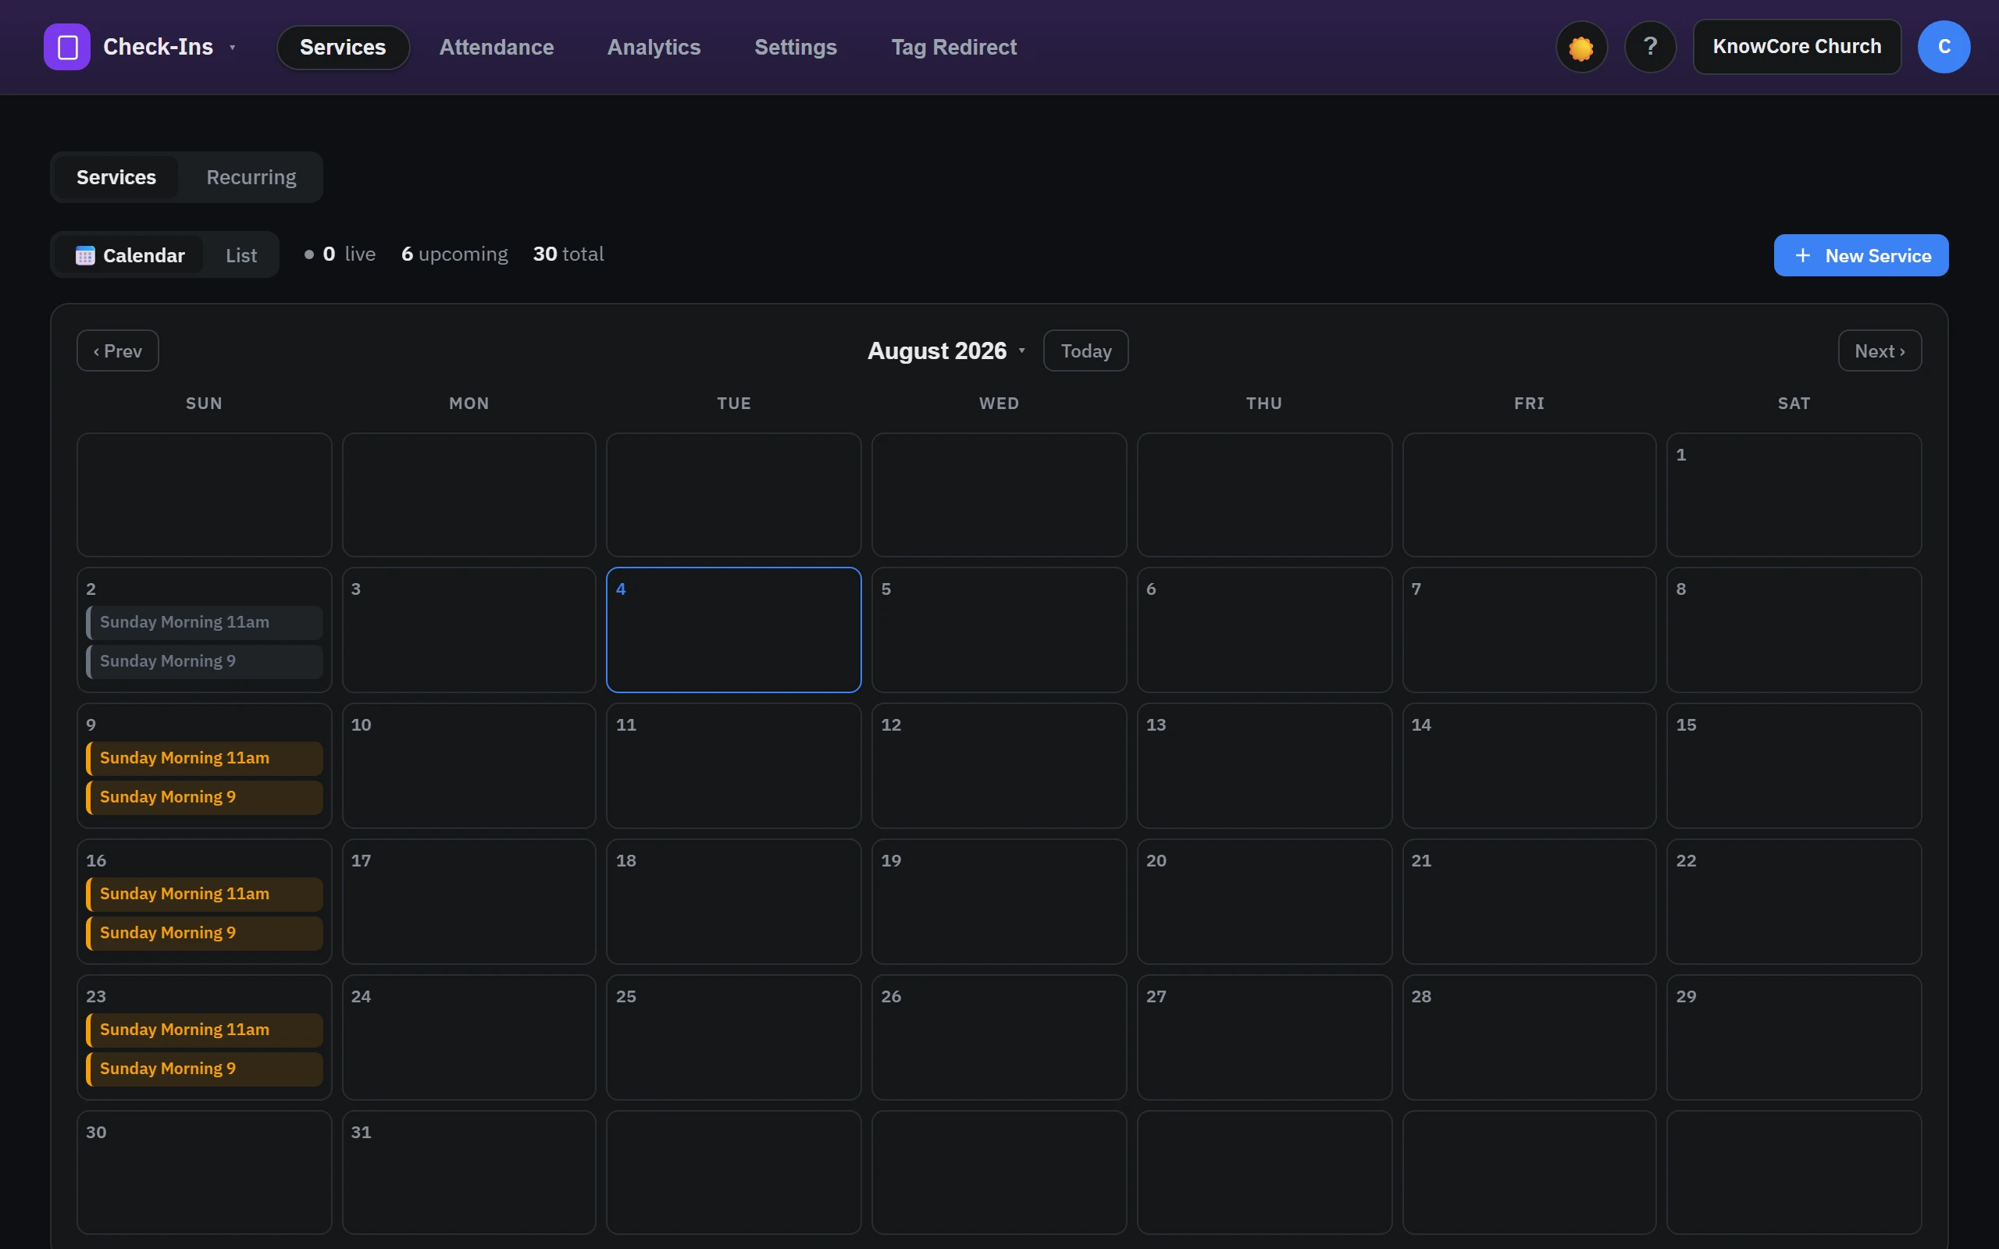Select the August 12 day cell
This screenshot has height=1249, width=1999.
point(999,766)
